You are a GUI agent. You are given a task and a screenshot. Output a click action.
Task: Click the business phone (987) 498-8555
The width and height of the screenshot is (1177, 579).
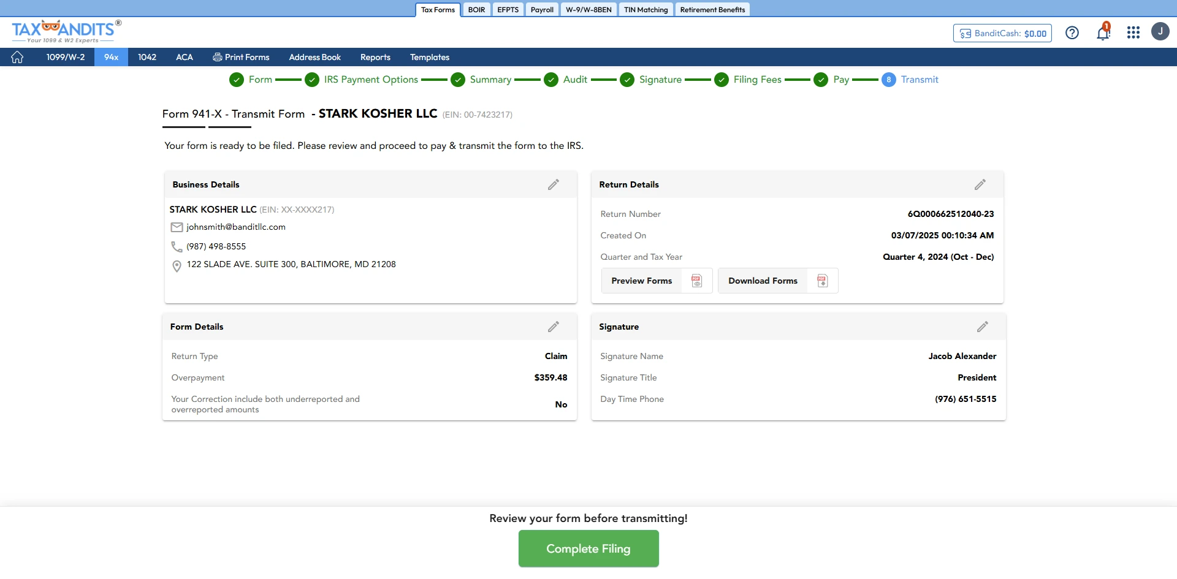(x=216, y=246)
